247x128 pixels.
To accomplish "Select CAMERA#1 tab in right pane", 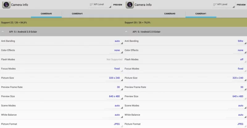I will 201,14.
